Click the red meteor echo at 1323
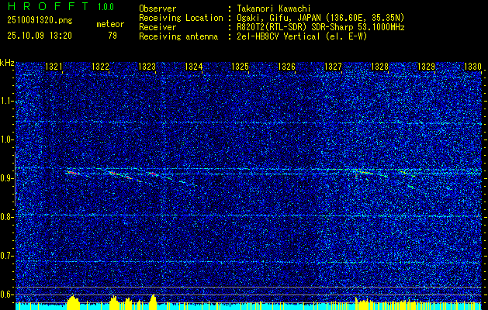488x310 pixels. point(153,174)
